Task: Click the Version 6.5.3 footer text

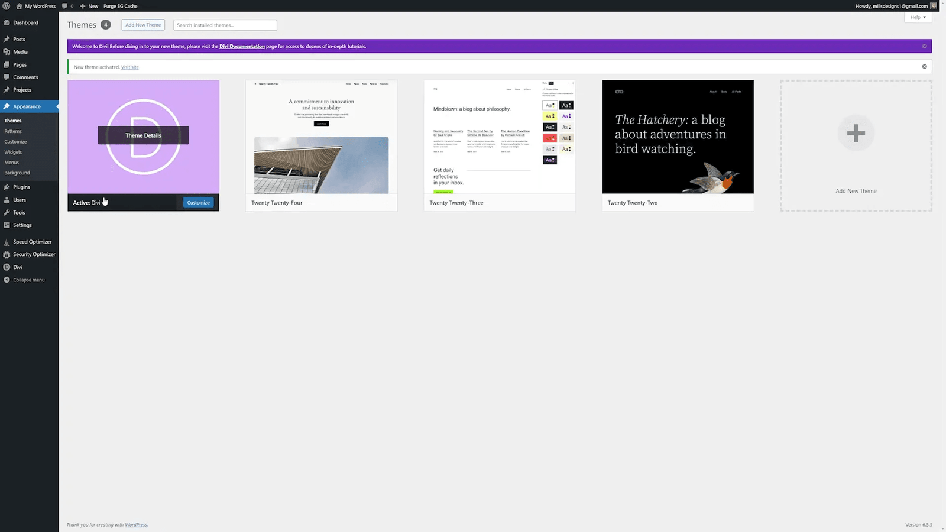Action: coord(918,525)
